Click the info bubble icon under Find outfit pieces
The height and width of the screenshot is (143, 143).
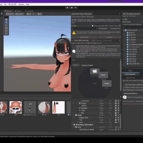125,97
